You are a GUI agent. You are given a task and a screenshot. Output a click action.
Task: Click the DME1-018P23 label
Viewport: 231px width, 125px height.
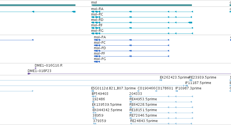point(39,71)
